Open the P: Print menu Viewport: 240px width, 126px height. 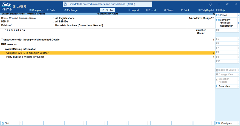coord(185,10)
